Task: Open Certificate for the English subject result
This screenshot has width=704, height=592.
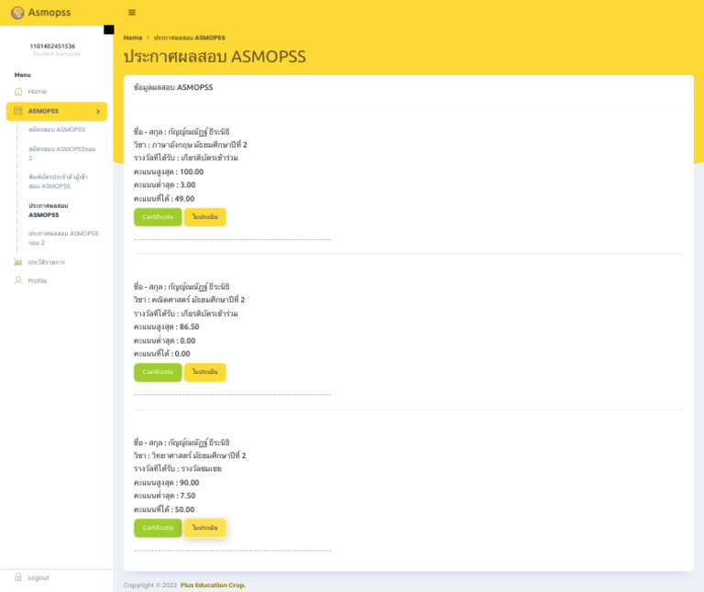Action: [158, 217]
